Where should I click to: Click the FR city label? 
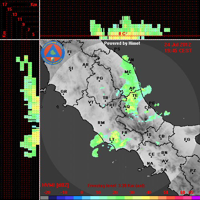124,133
